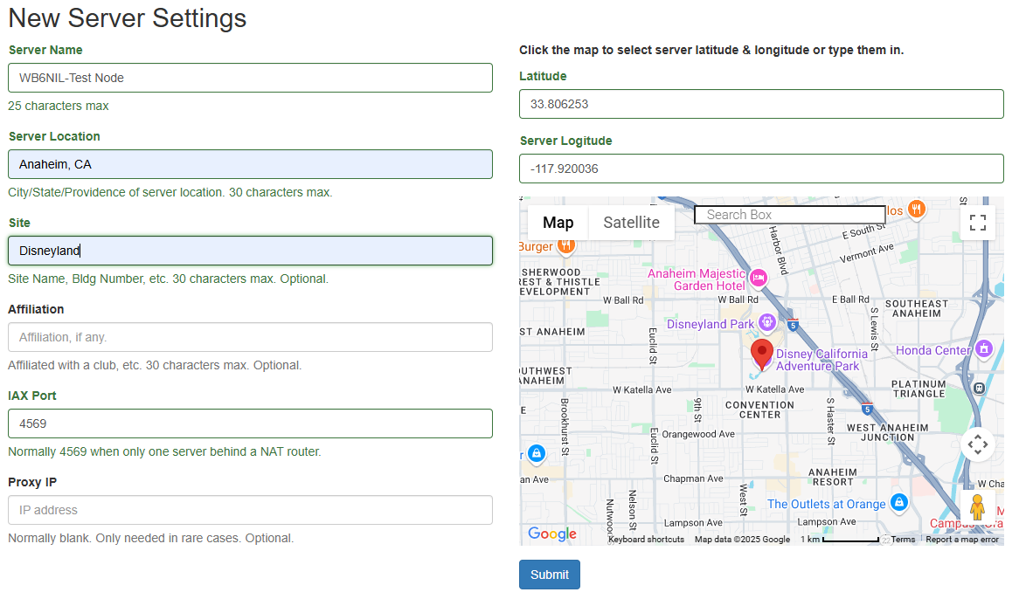1026x599 pixels.
Task: Click the Honda Center map marker
Action: [x=983, y=349]
